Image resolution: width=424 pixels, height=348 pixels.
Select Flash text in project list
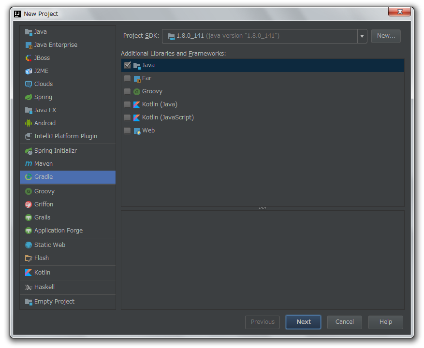pyautogui.click(x=42, y=258)
